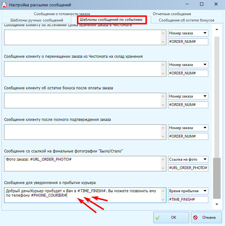
Task: Click #ORDER_NUM# field for подтверждения заказа message
Action: pyautogui.click(x=188, y=136)
